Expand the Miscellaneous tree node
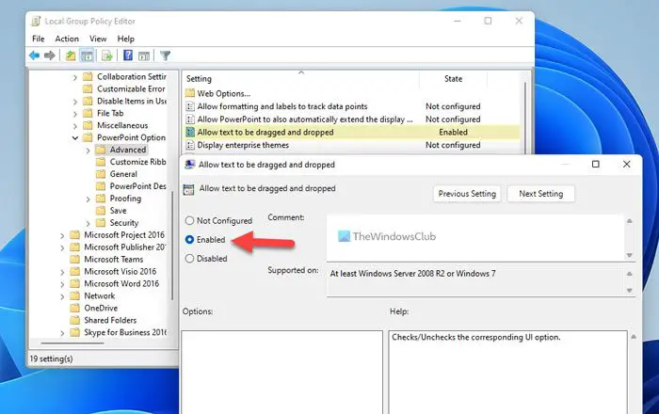 tap(74, 126)
